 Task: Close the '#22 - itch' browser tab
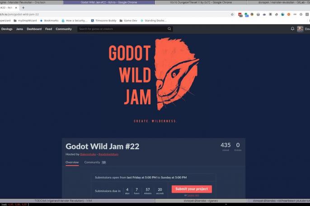tap(16, 8)
